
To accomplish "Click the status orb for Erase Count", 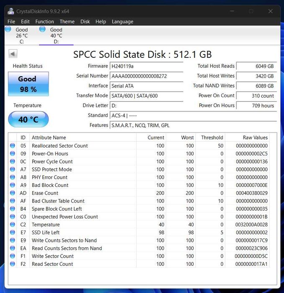I will (x=13, y=193).
